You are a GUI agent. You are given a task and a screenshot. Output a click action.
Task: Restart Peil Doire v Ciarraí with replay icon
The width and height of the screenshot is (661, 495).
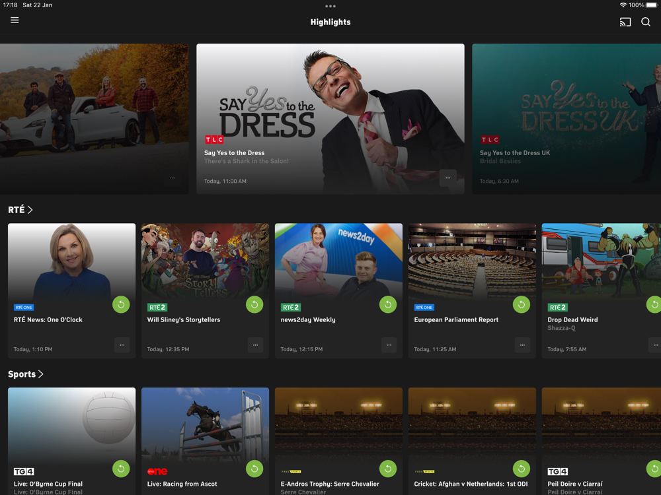654,469
